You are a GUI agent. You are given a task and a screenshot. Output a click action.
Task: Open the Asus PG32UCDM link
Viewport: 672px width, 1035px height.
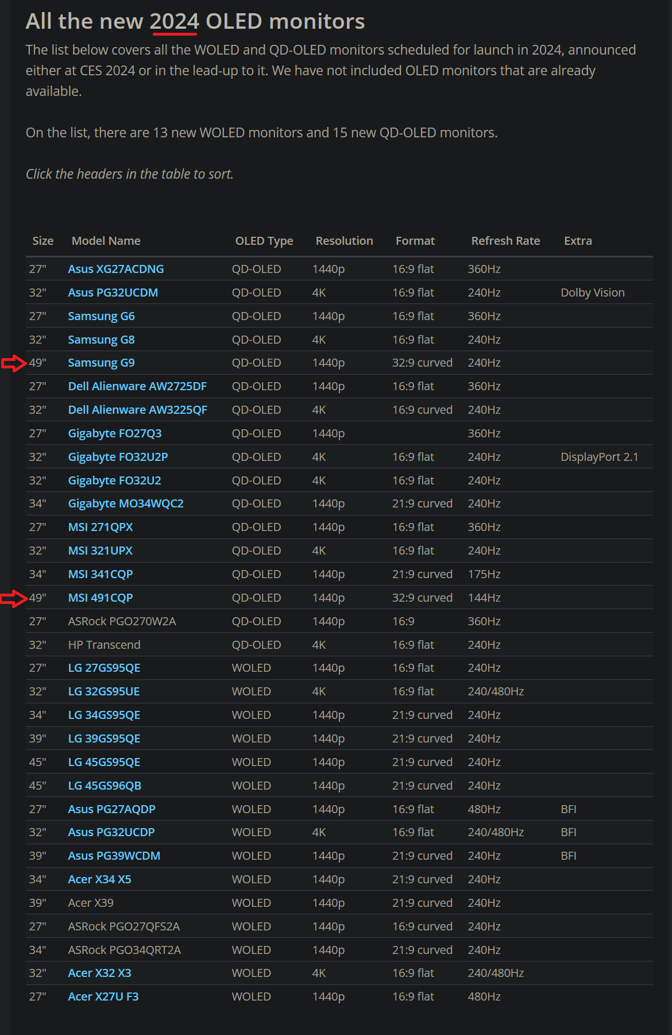tap(113, 293)
